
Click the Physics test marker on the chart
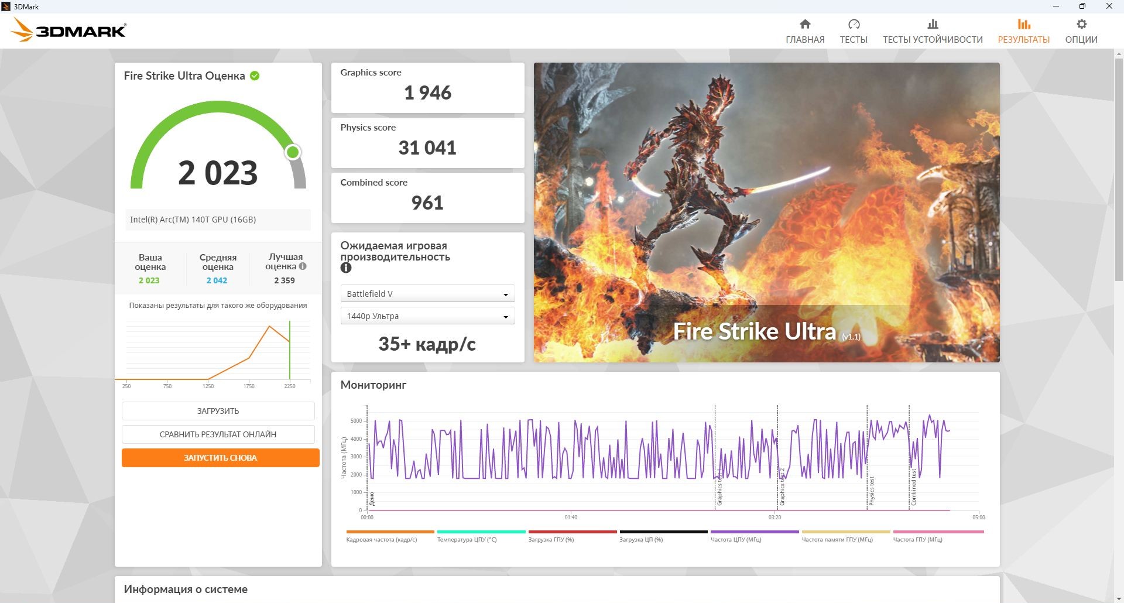point(872,491)
